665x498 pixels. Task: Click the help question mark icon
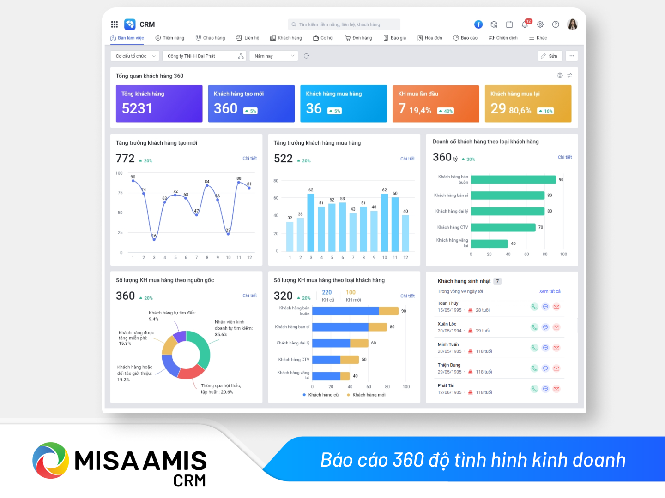point(556,24)
